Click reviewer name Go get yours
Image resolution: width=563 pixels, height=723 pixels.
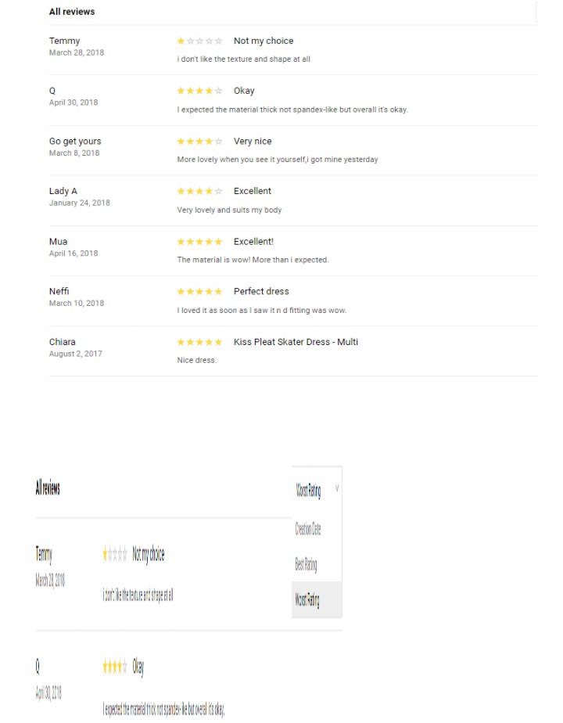point(75,142)
